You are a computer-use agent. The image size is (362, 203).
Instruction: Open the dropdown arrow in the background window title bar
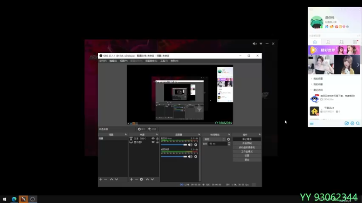pos(261,43)
